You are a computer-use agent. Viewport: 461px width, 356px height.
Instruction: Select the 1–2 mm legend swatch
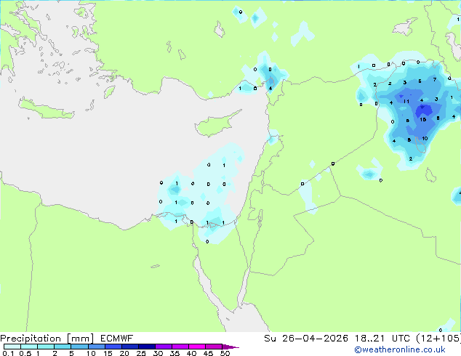point(46,347)
